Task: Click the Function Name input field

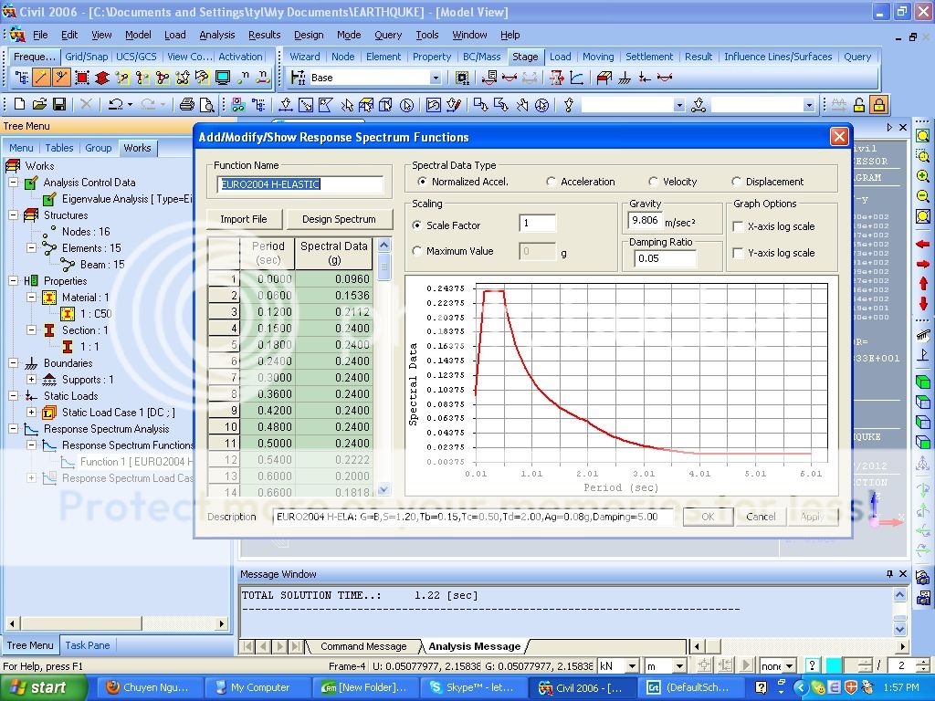Action: 300,184
